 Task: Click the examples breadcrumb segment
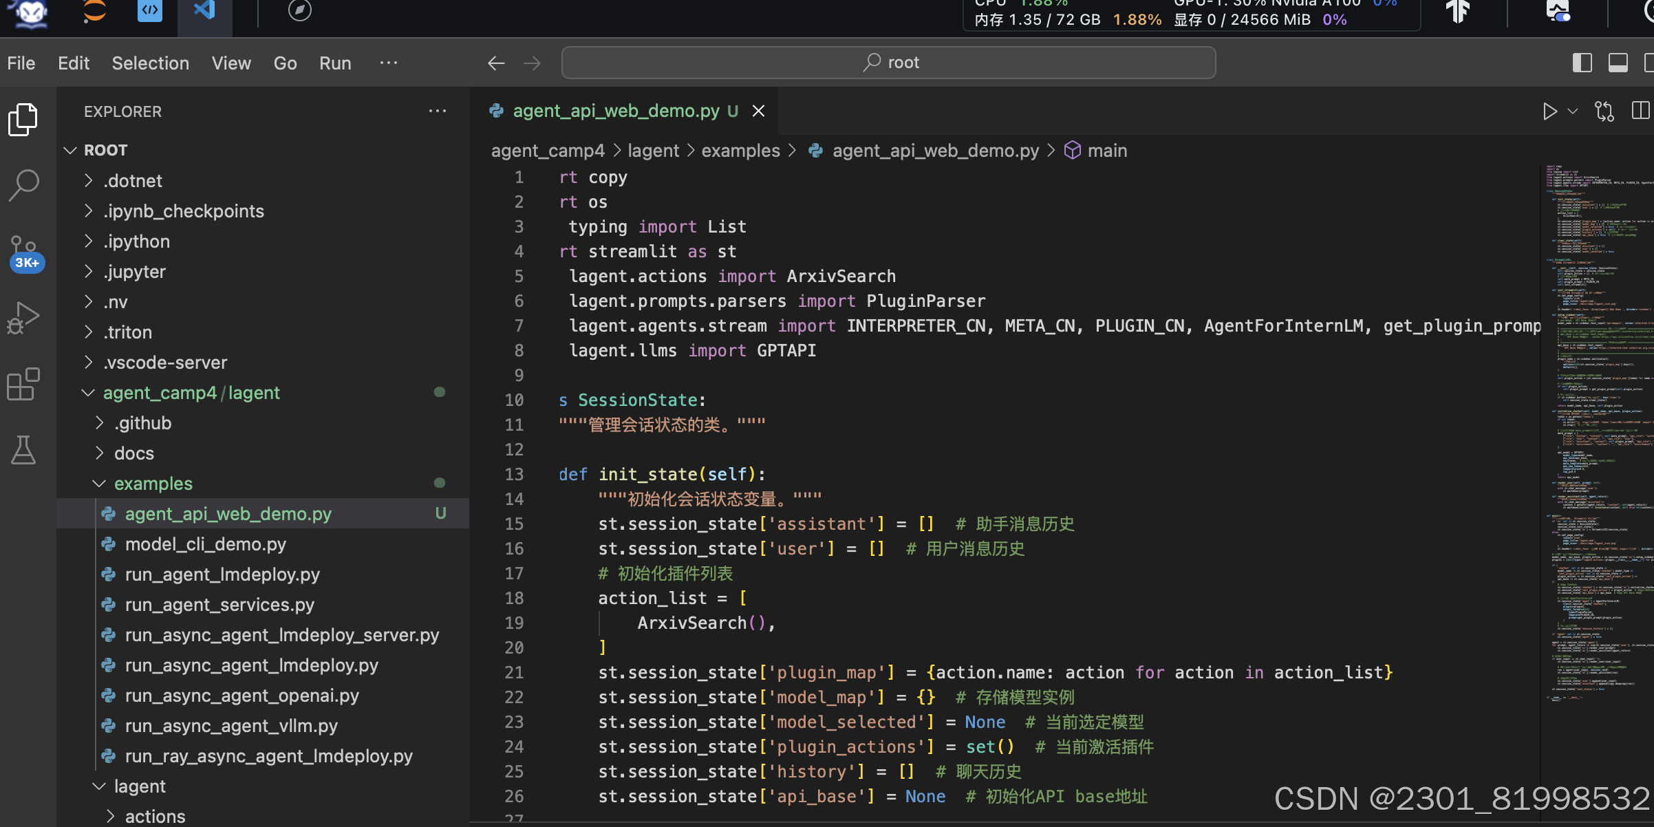coord(740,151)
